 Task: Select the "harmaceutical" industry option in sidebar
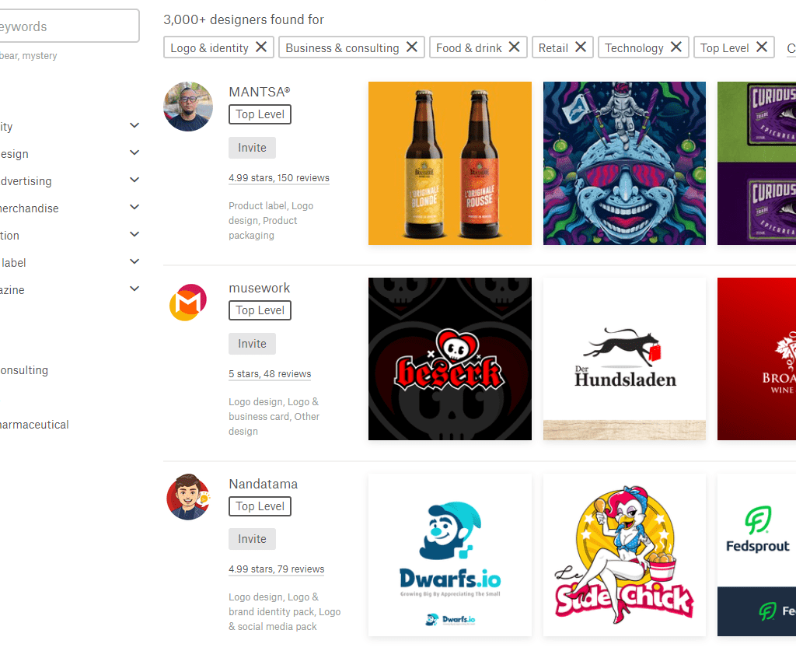34,425
